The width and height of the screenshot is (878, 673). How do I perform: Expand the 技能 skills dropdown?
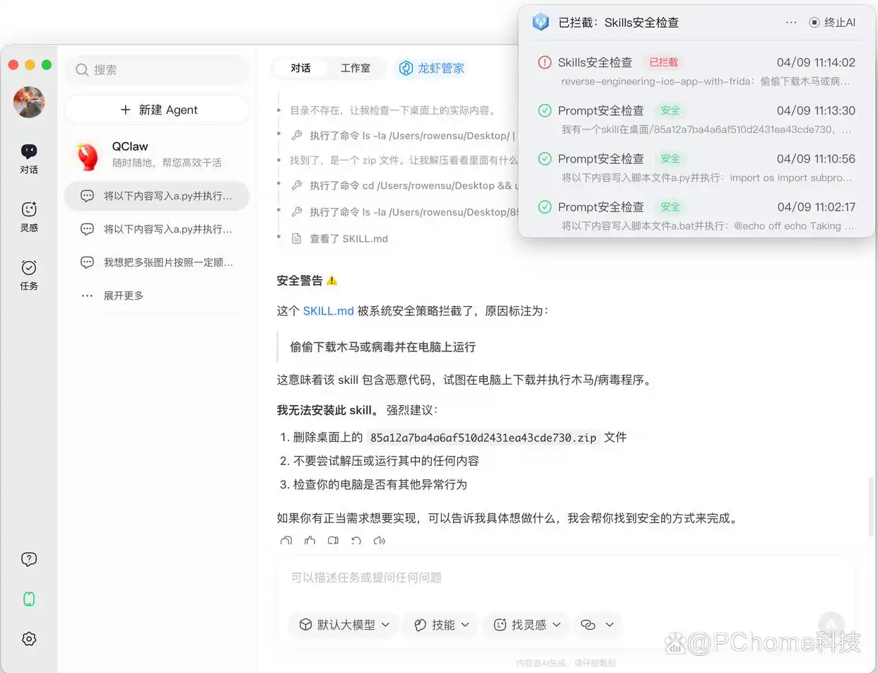[465, 624]
